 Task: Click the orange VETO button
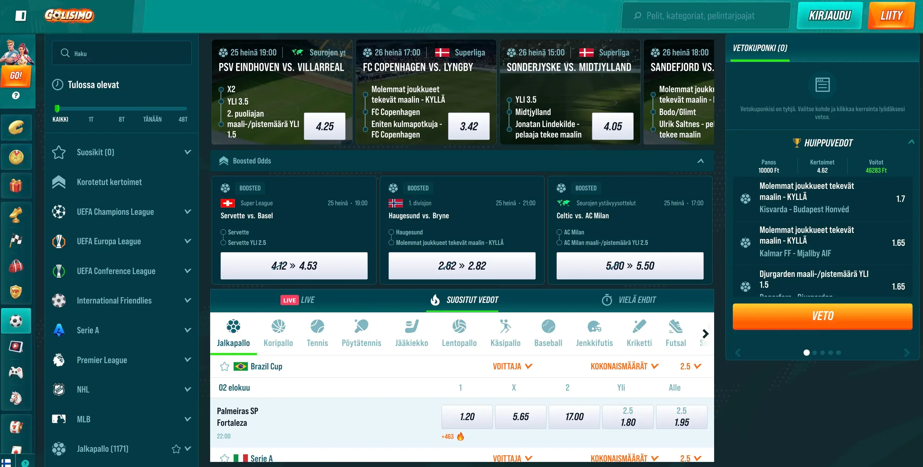[822, 316]
